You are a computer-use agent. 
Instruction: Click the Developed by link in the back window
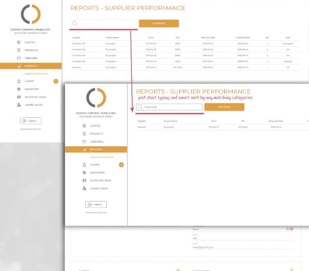(x=30, y=129)
